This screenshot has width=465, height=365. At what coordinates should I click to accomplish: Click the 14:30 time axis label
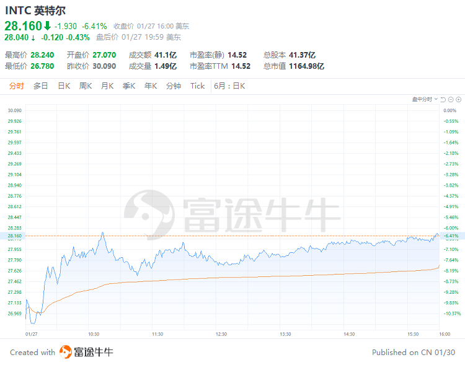pos(349,334)
